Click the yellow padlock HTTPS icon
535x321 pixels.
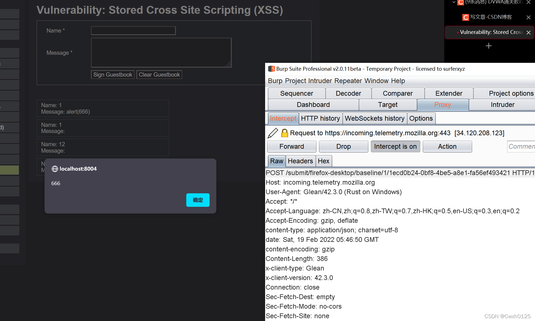[284, 133]
